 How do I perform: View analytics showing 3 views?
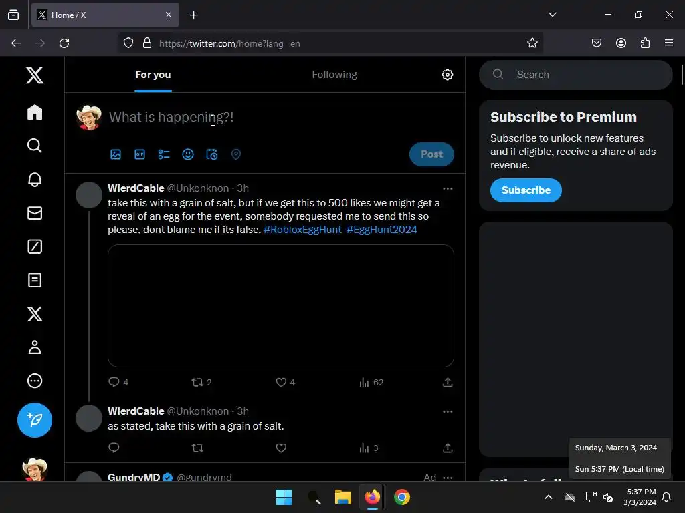coord(369,448)
